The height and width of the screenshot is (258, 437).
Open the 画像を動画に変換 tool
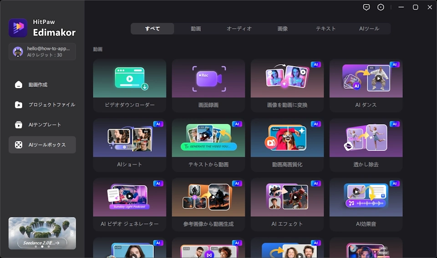pyautogui.click(x=287, y=86)
